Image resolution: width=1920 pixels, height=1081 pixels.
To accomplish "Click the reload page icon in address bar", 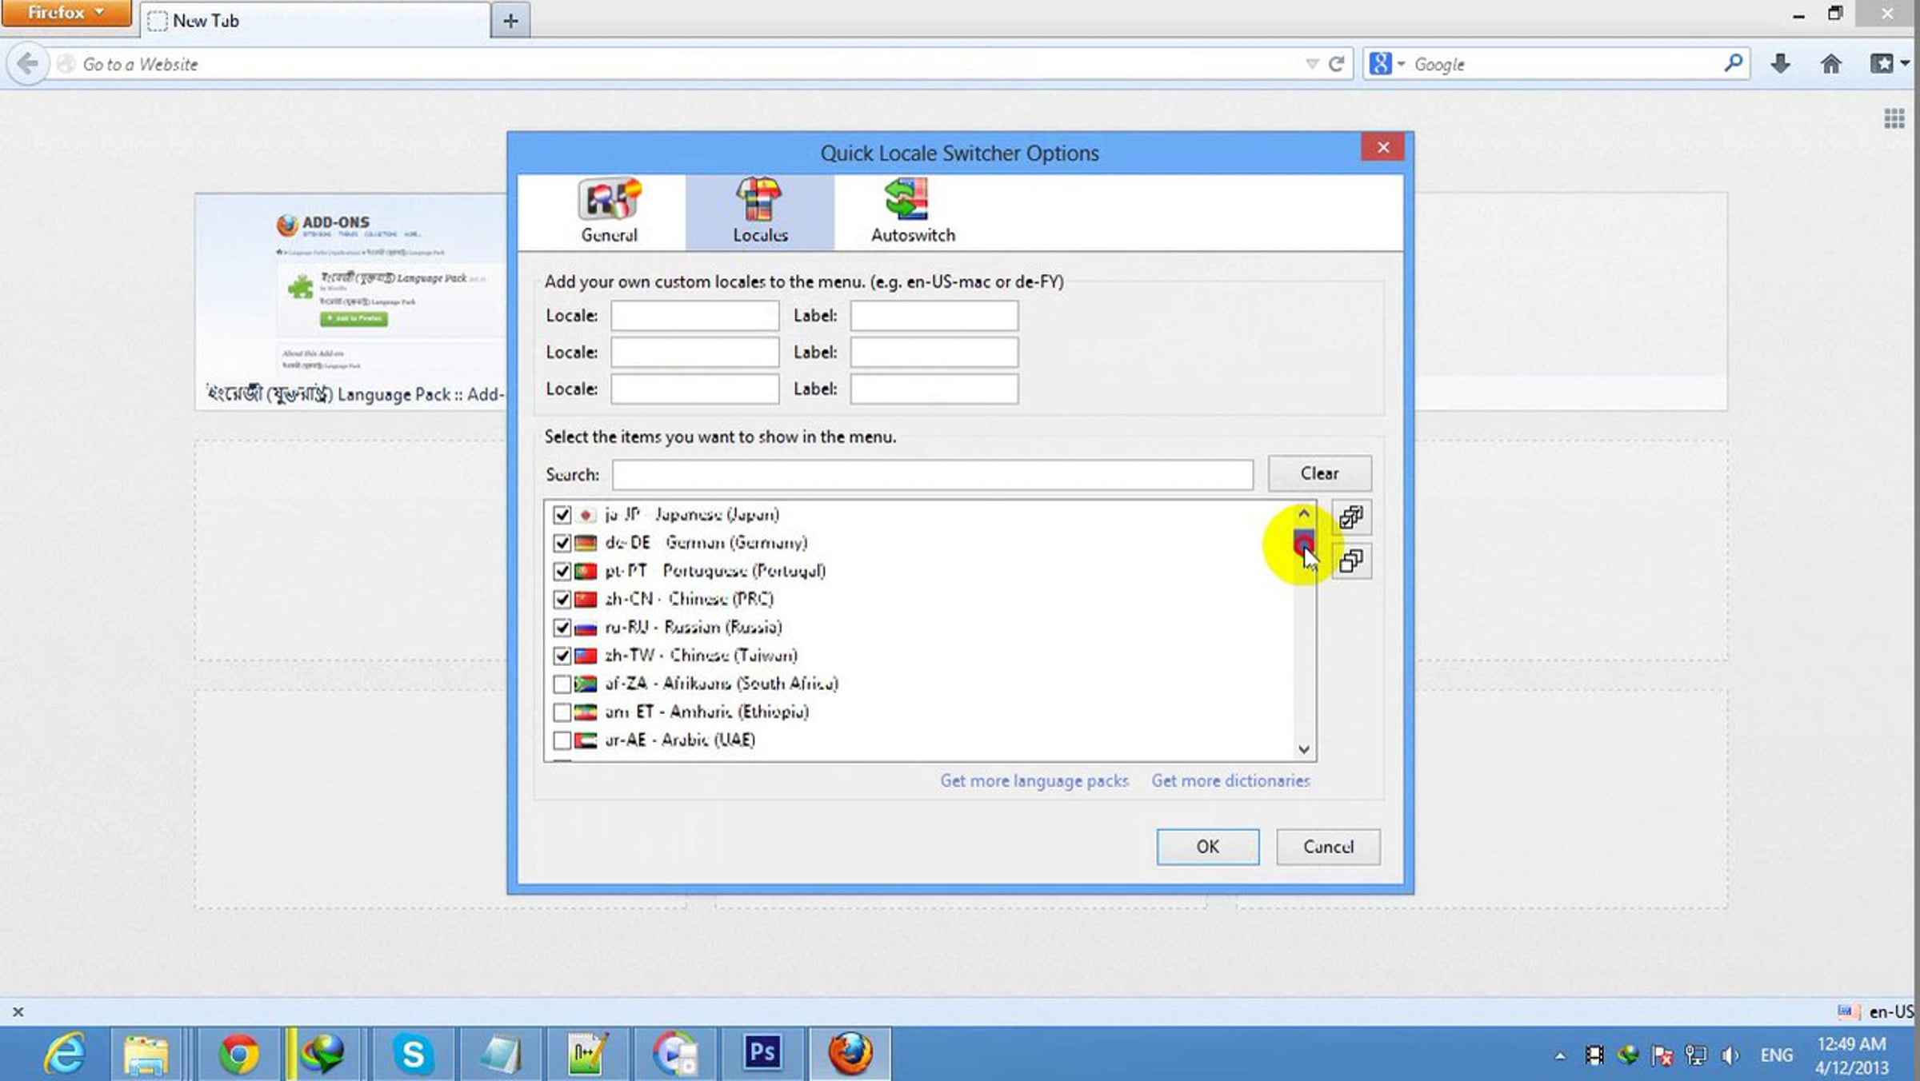I will click(1336, 64).
